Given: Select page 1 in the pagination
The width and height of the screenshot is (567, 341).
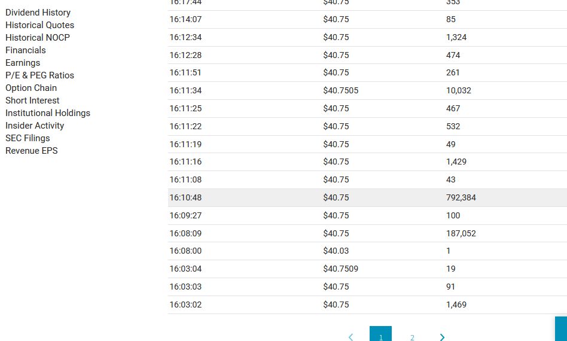Looking at the screenshot, I should pos(380,335).
